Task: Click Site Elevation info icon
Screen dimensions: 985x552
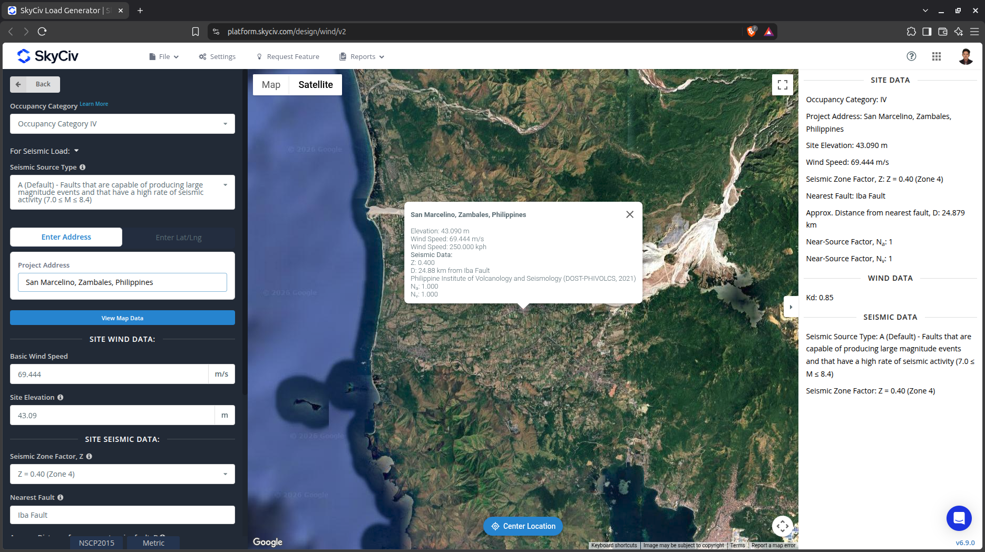Action: click(60, 397)
